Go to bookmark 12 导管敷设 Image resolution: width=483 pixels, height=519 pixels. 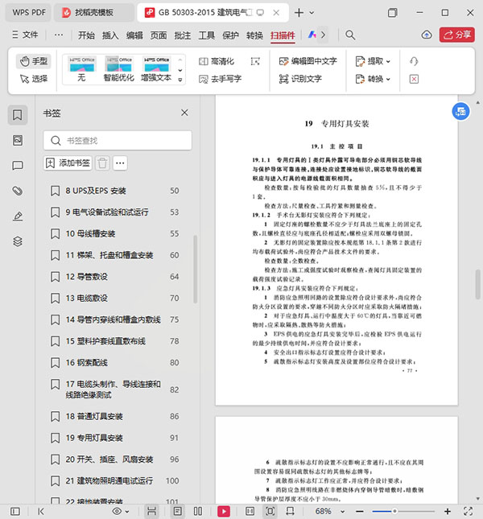coord(114,276)
